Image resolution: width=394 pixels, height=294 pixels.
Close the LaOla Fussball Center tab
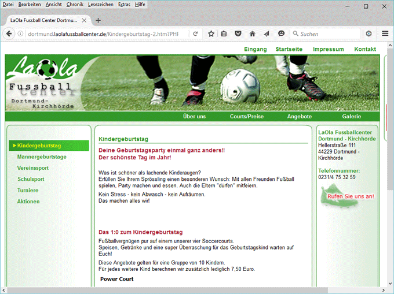coord(84,21)
